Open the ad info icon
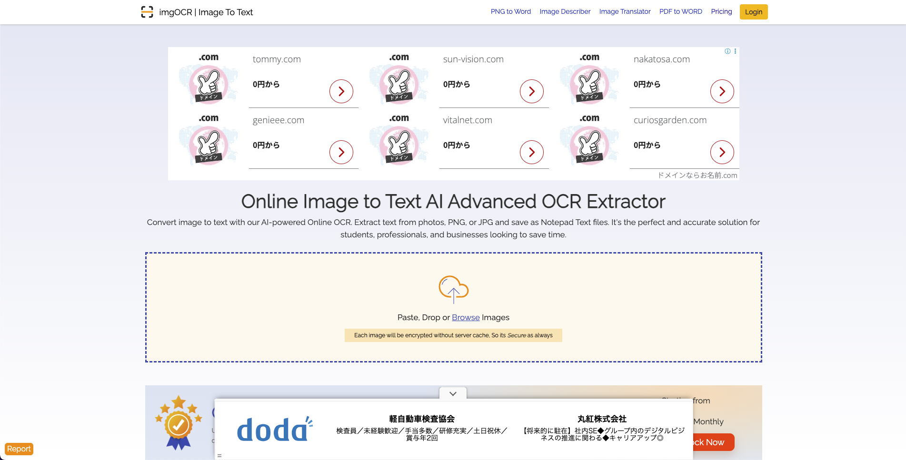The image size is (906, 460). point(727,51)
